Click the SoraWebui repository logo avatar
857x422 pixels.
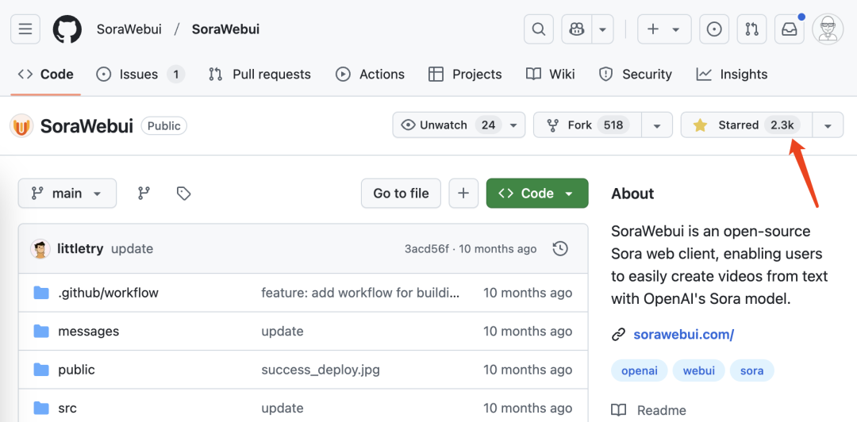(22, 126)
